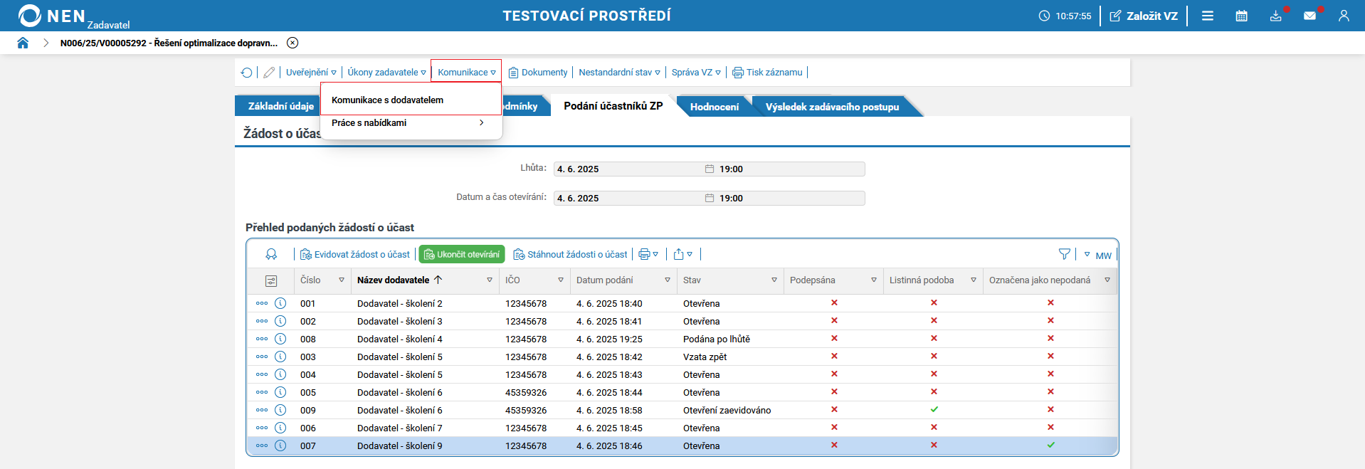The height and width of the screenshot is (469, 1365).
Task: Open row actions dots for row 006
Action: click(x=262, y=428)
